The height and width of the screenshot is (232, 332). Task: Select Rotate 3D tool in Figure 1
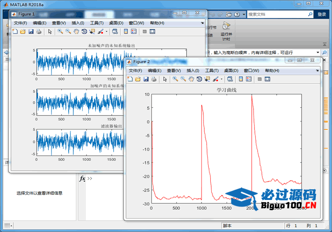click(x=84, y=32)
